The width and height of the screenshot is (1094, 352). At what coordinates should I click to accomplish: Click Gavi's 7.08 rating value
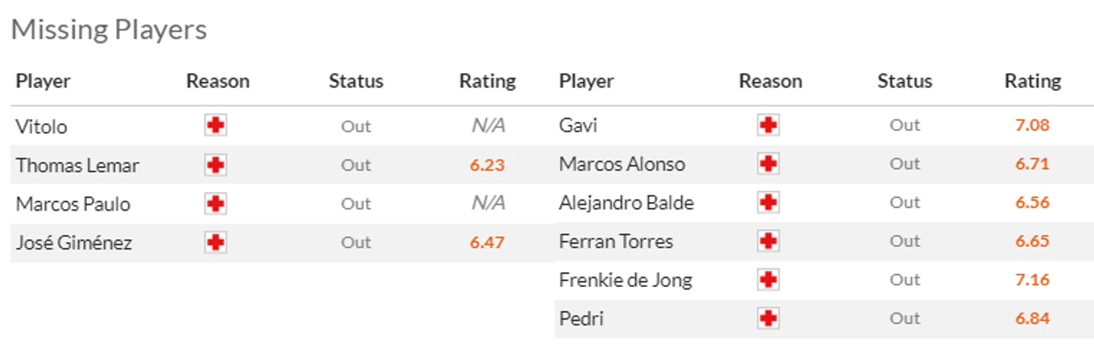click(1032, 125)
